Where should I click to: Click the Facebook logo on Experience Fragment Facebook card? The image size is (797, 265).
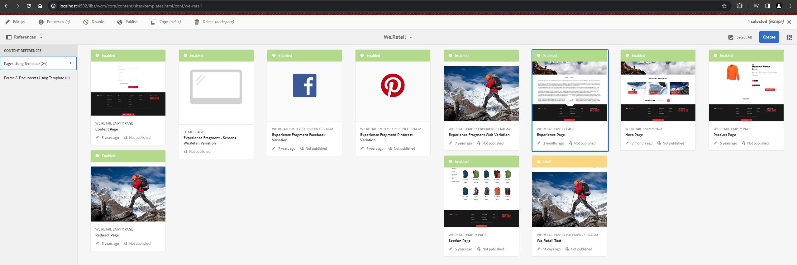point(305,85)
